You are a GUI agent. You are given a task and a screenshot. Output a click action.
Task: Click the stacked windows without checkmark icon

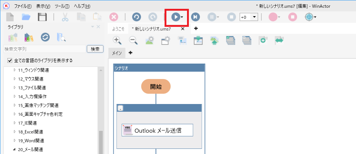point(247,40)
